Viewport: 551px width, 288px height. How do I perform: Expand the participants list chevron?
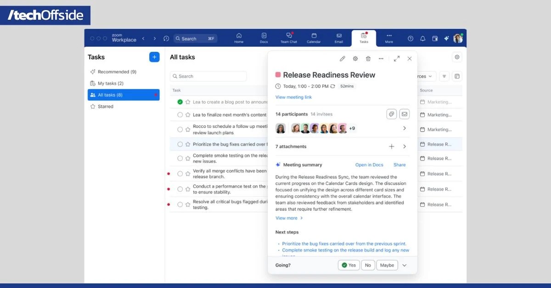point(405,128)
